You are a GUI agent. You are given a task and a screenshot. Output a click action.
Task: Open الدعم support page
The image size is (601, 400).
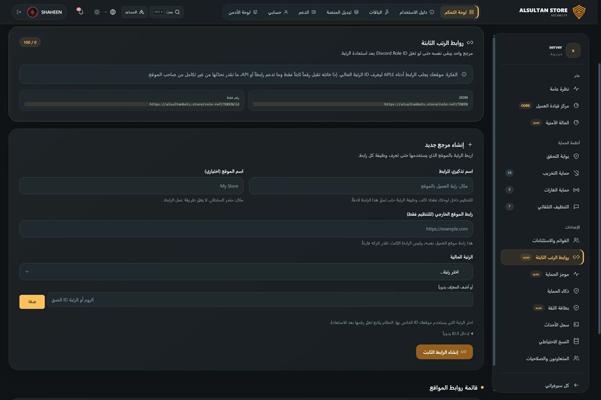click(307, 12)
